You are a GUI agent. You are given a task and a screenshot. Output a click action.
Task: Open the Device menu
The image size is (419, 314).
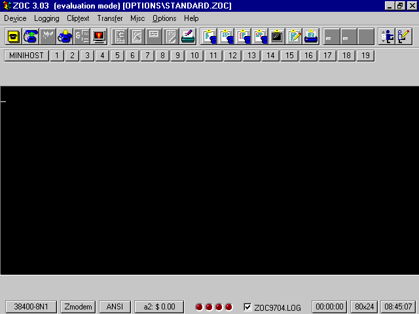15,18
